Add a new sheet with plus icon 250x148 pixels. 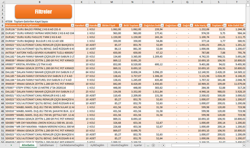click(153, 145)
